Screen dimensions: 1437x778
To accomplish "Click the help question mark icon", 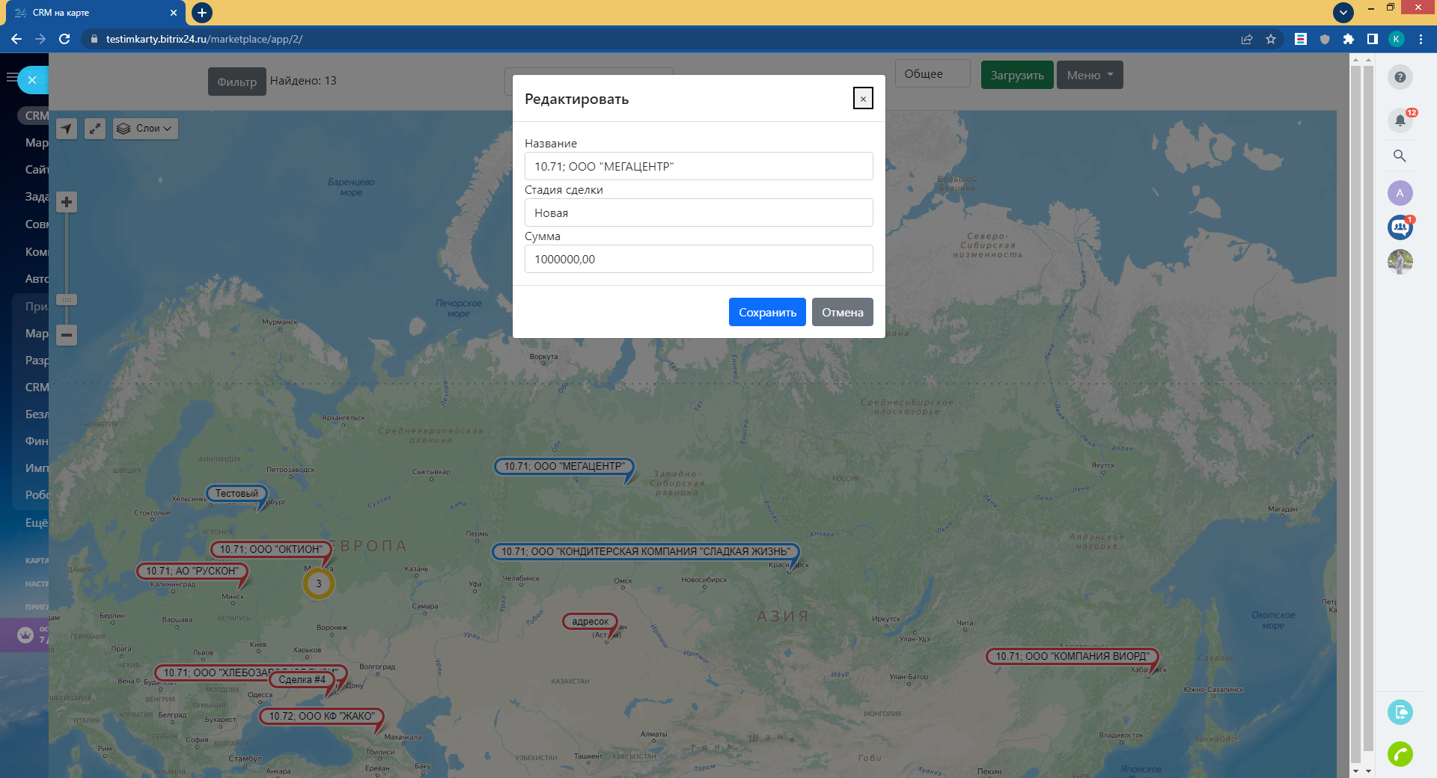I will [x=1400, y=77].
